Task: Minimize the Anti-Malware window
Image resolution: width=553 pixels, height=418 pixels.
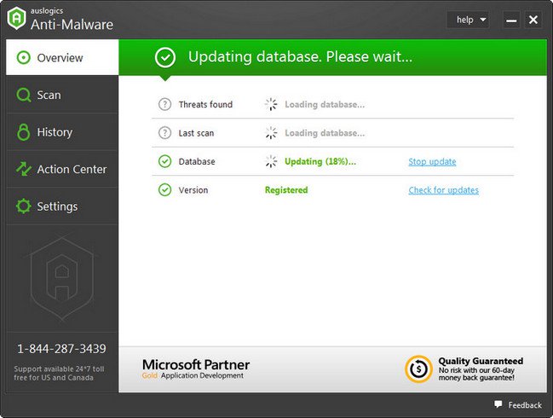Action: pyautogui.click(x=511, y=20)
